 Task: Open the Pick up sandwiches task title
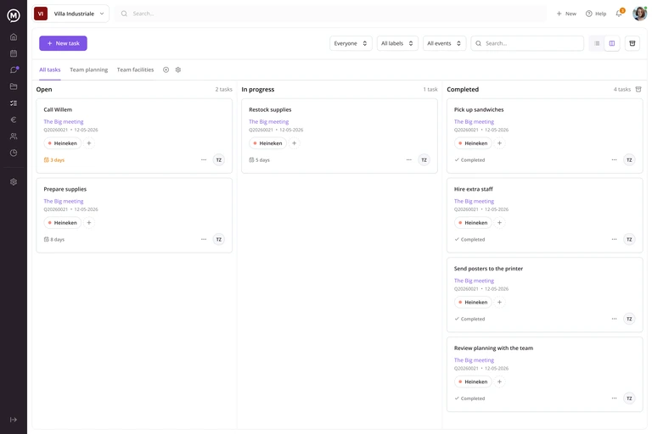(479, 109)
